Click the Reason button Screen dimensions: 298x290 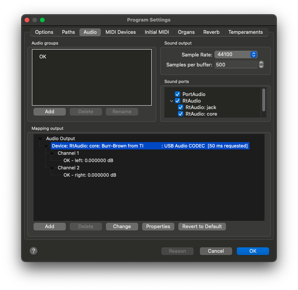point(177,251)
